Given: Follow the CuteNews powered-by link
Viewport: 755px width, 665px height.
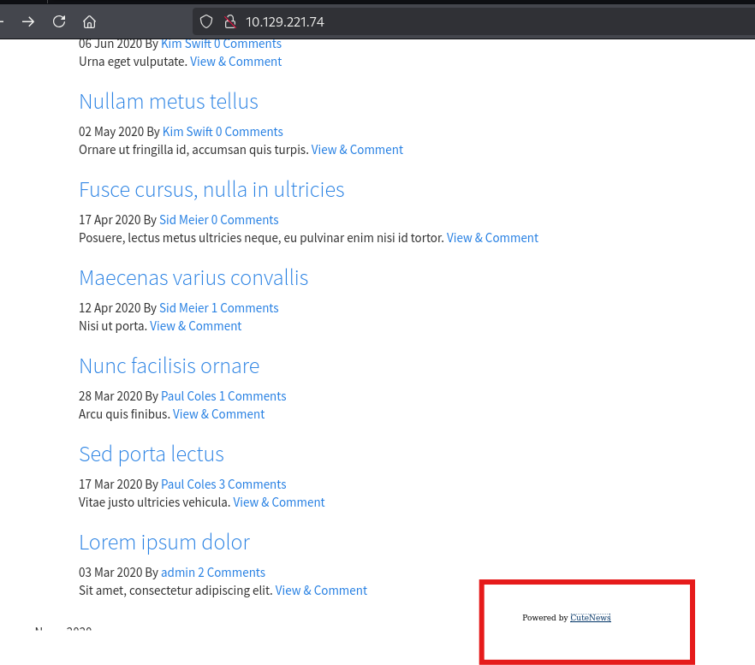Looking at the screenshot, I should (x=591, y=617).
